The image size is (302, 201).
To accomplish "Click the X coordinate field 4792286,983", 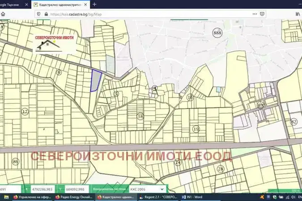I will pyautogui.click(x=43, y=189).
